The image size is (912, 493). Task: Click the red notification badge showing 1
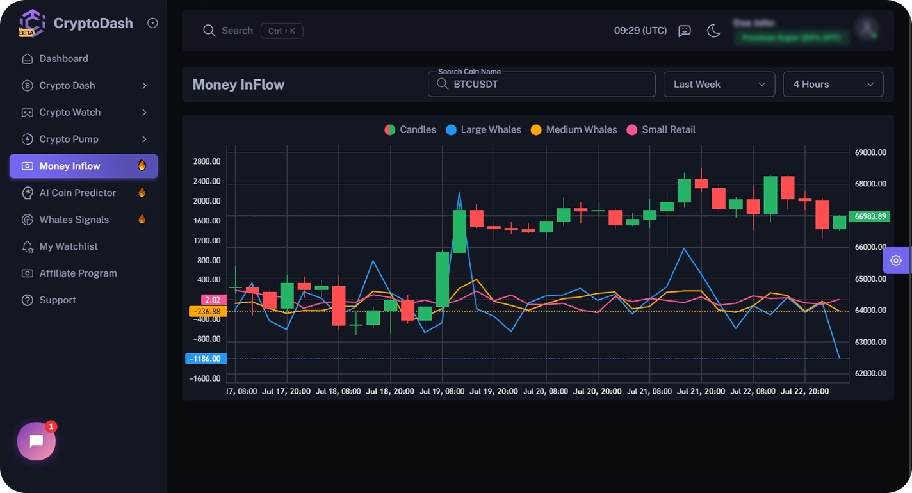click(x=51, y=426)
